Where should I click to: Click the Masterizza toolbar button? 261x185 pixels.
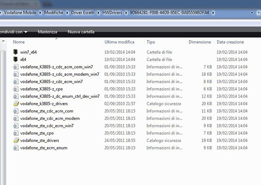pos(47,32)
